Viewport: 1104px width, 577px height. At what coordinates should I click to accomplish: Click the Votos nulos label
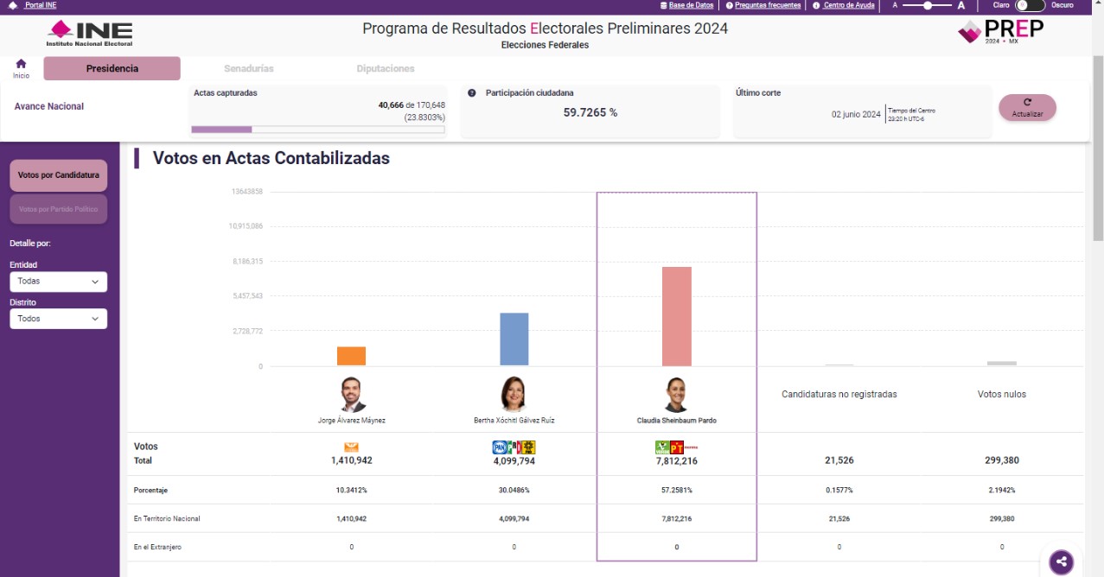point(1002,394)
